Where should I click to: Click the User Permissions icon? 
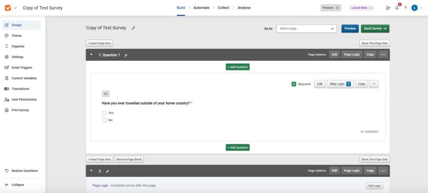point(7,99)
